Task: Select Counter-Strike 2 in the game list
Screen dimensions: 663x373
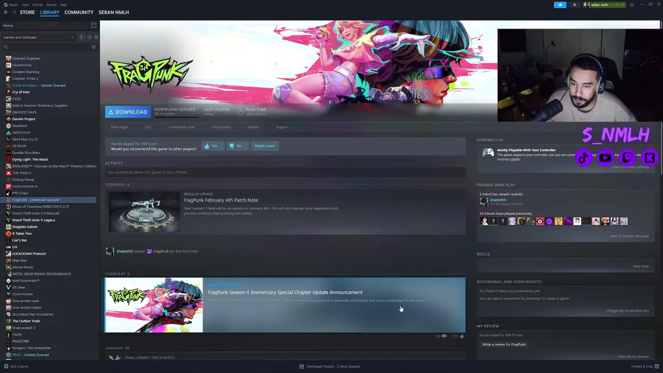Action: tap(25, 79)
